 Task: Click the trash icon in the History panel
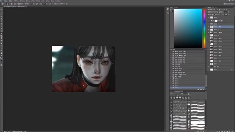204,89
